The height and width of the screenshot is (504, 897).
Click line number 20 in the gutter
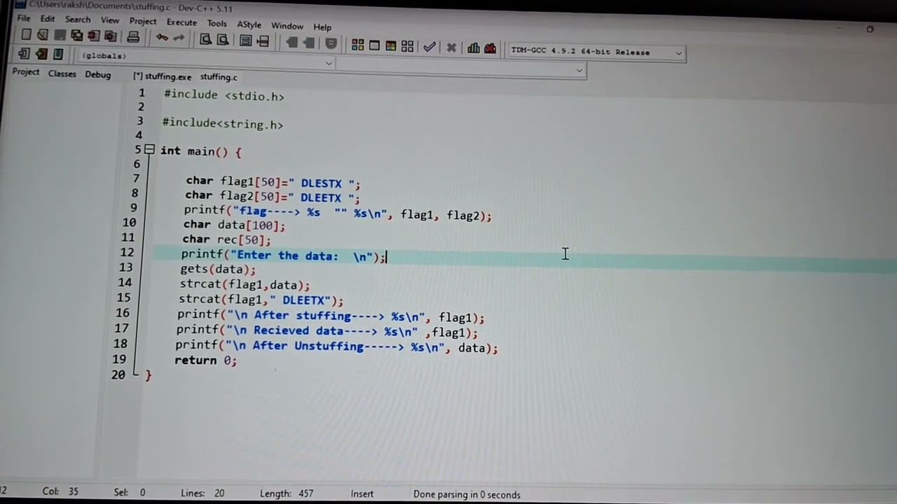(118, 374)
